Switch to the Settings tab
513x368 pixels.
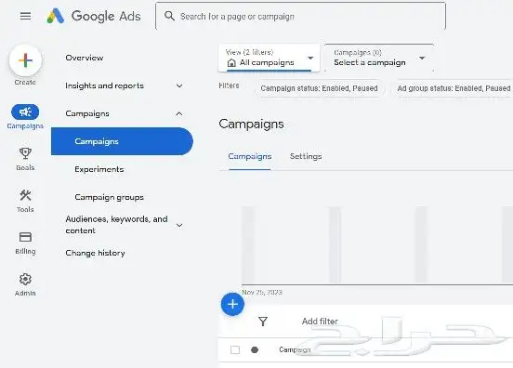(x=306, y=156)
